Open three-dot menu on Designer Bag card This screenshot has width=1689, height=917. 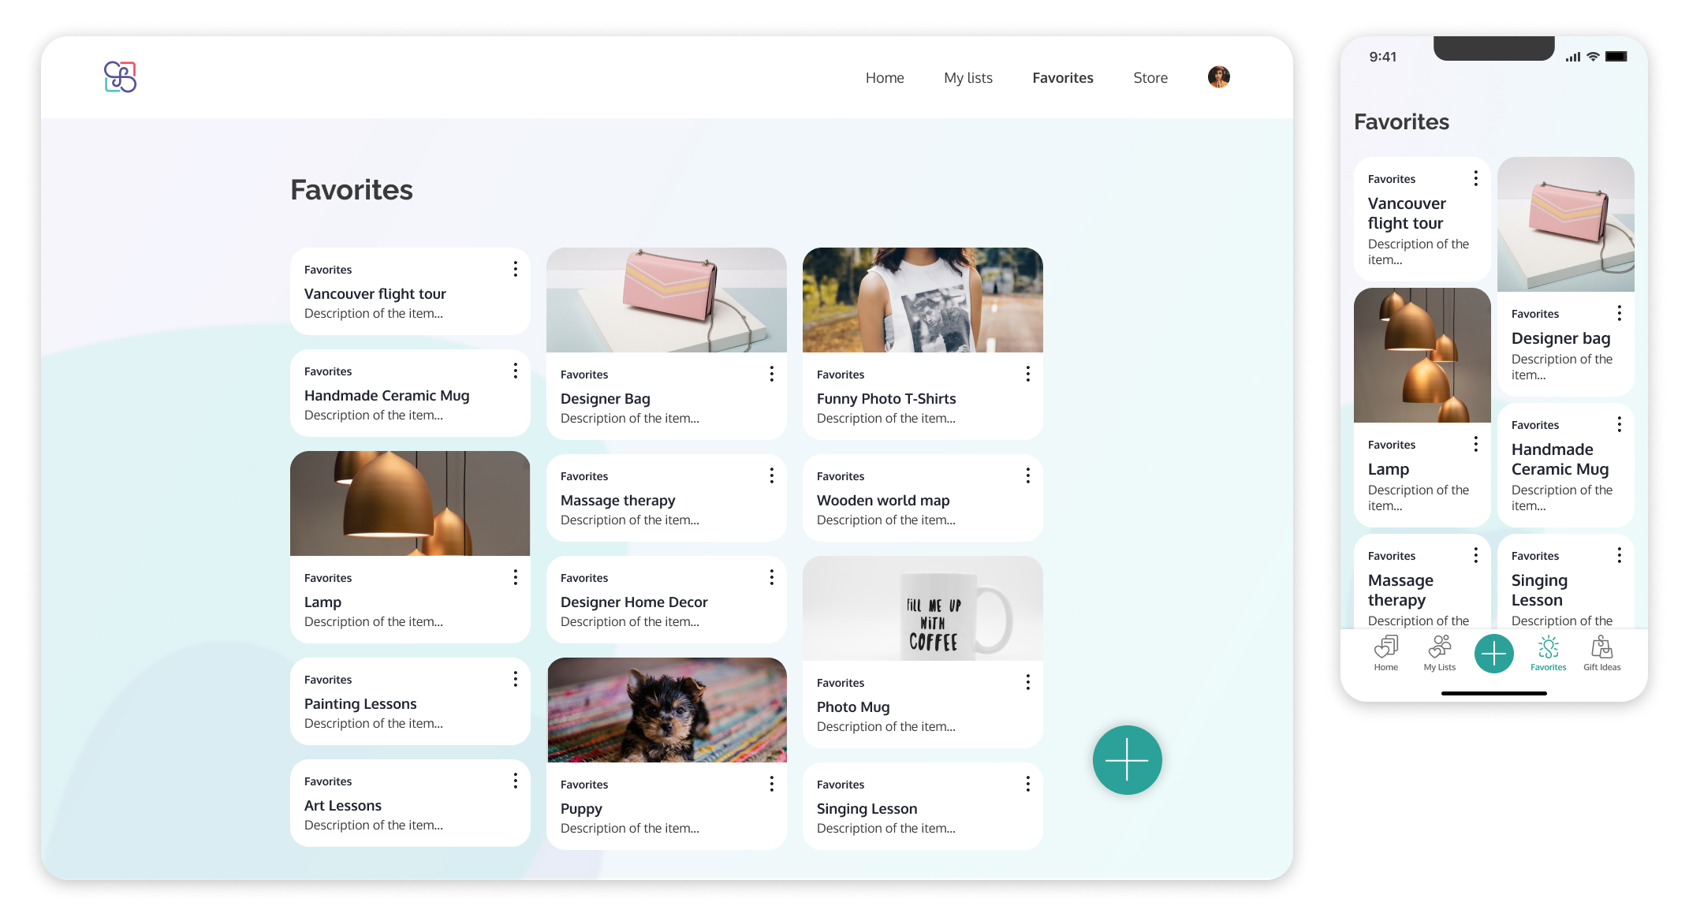pos(771,375)
